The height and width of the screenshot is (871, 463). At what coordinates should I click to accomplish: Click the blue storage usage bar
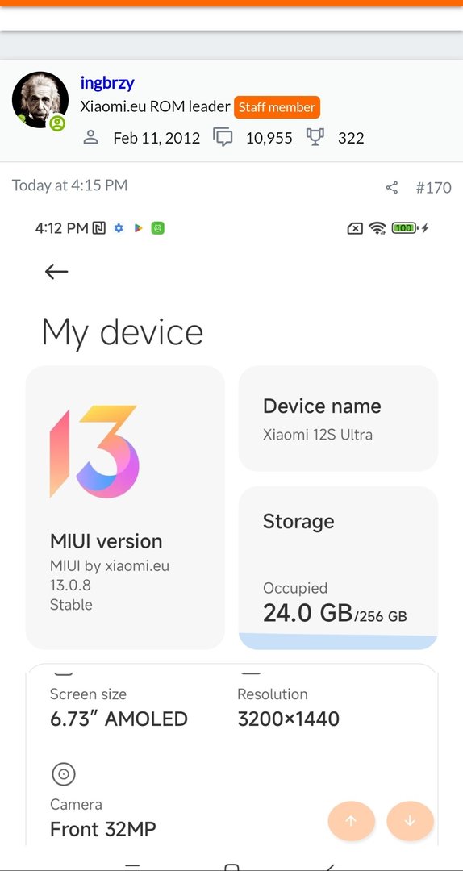(x=338, y=642)
